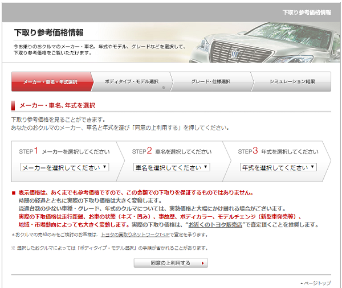Select the シミュレーション結果 step tab
Image resolution: width=342 pixels, height=288 pixels.
(x=292, y=82)
